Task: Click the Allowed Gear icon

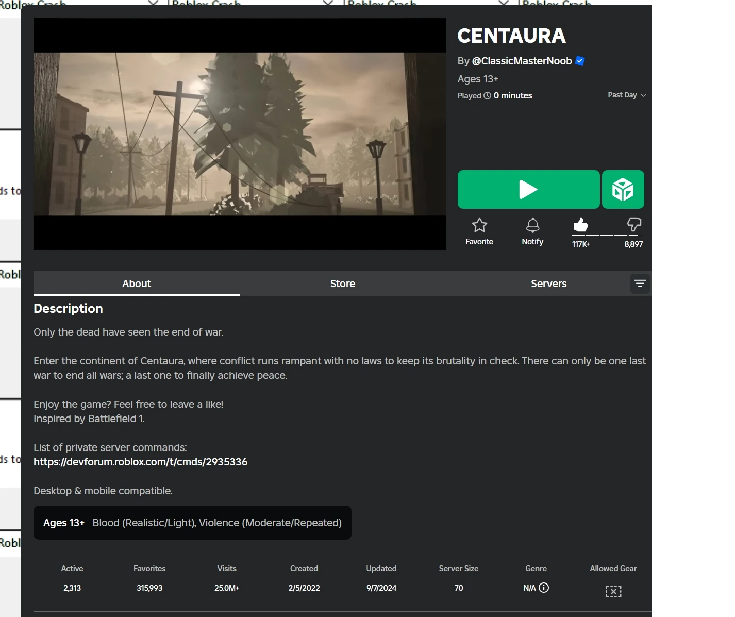Action: (613, 591)
